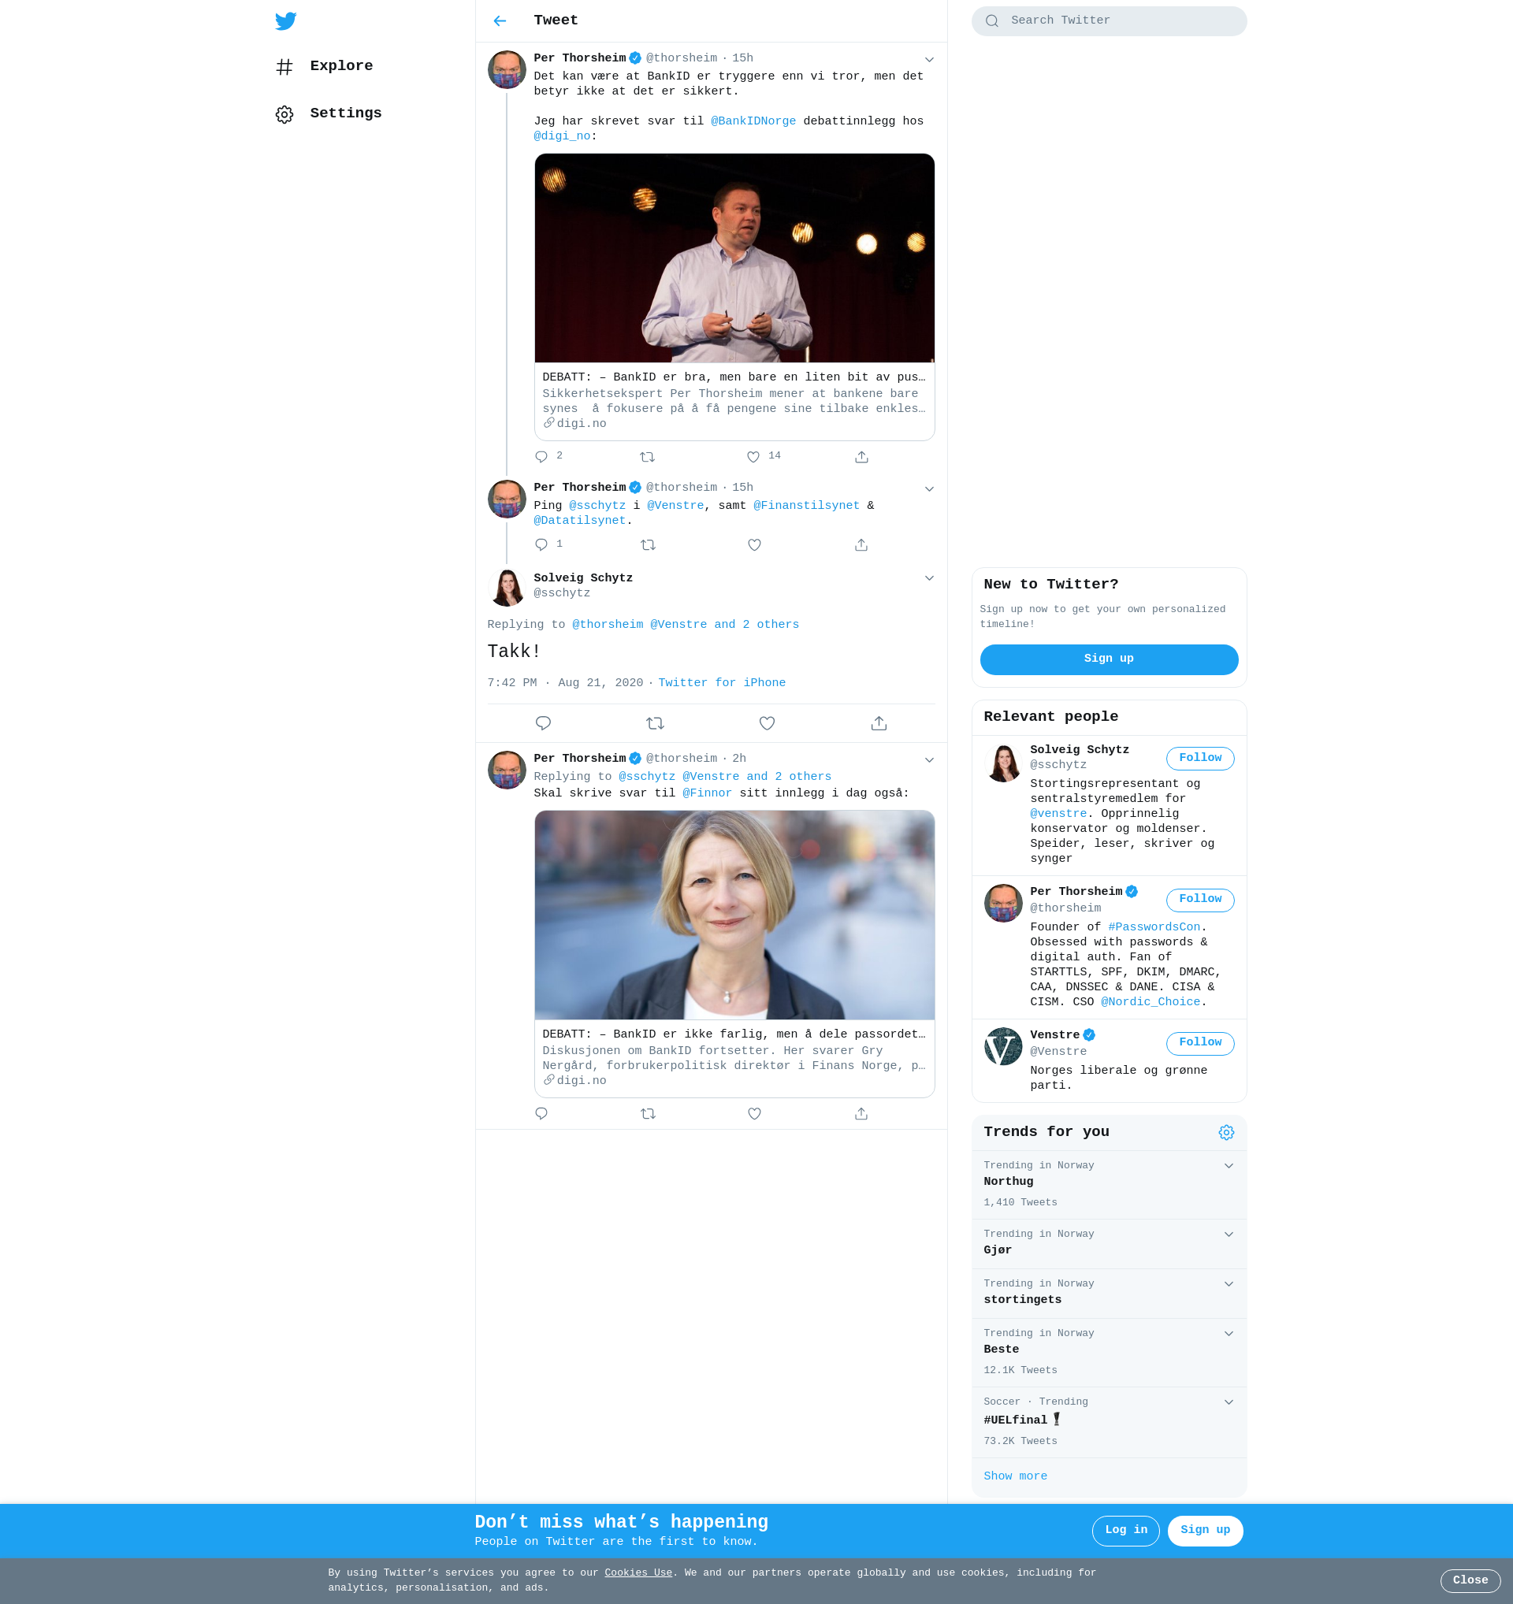
Task: Share the first BankID tweet
Action: point(861,457)
